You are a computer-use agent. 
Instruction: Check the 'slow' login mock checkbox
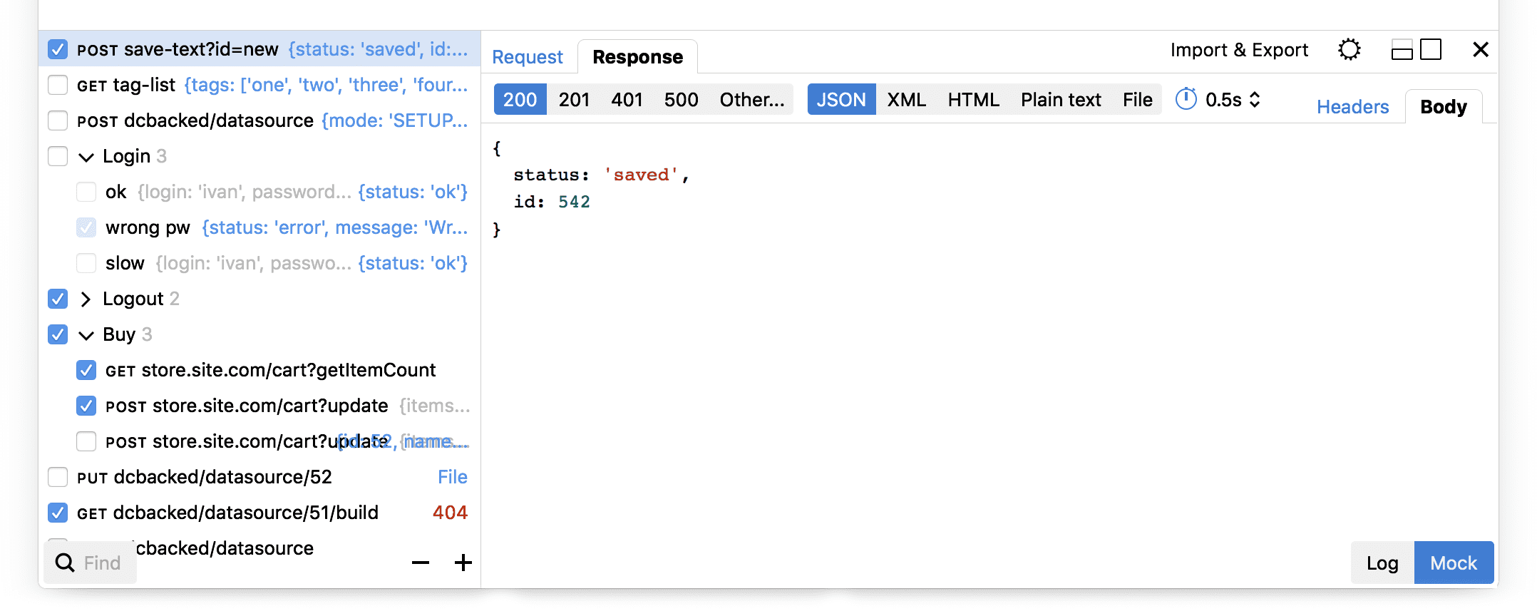pyautogui.click(x=86, y=263)
